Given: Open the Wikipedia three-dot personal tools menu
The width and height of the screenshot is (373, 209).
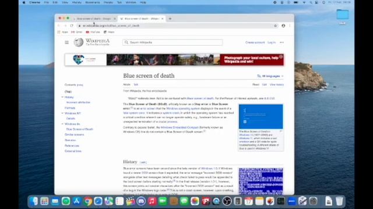Looking at the screenshot, I should tap(282, 42).
